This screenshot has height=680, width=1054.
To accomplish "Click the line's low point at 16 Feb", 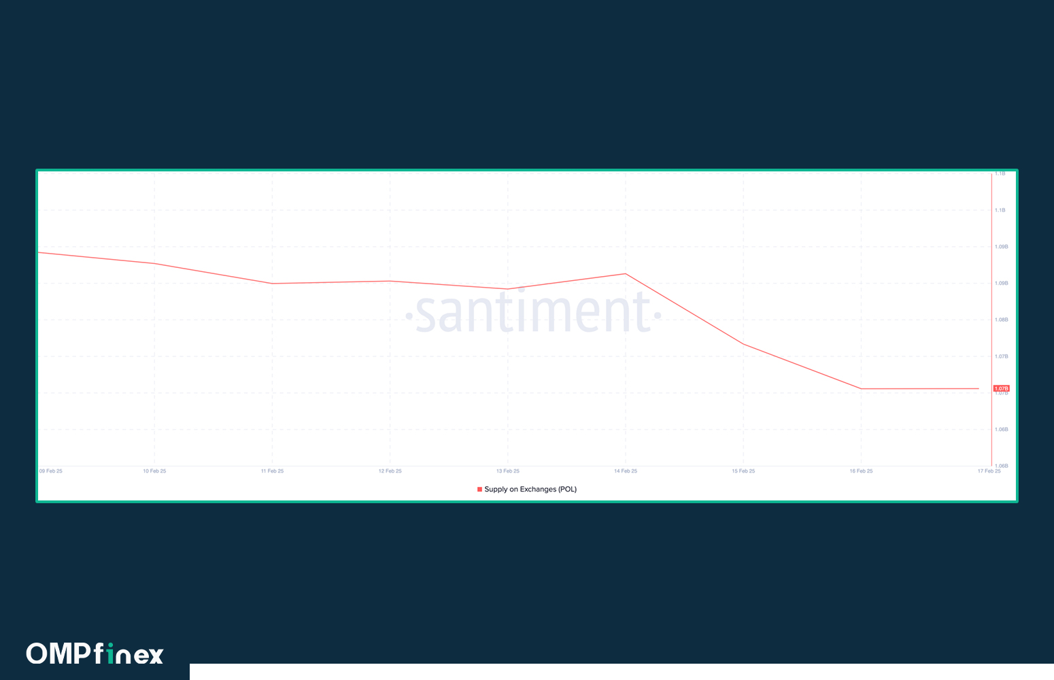I will tap(861, 389).
